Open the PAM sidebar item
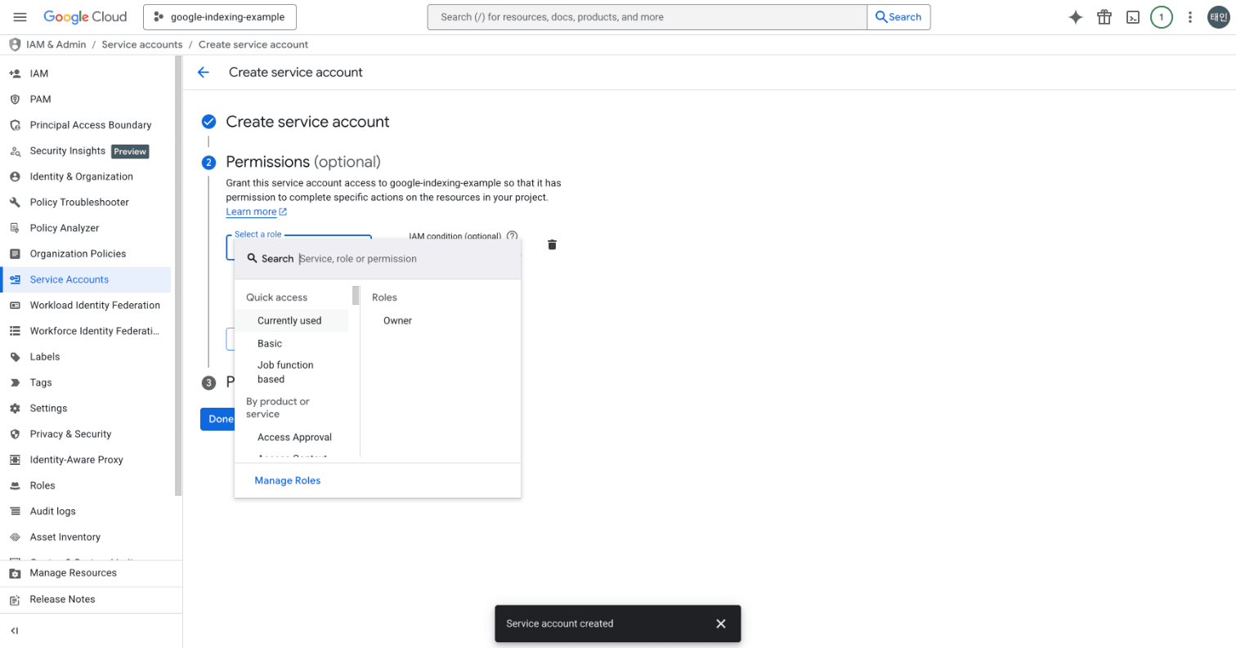The image size is (1236, 648). coord(86,99)
